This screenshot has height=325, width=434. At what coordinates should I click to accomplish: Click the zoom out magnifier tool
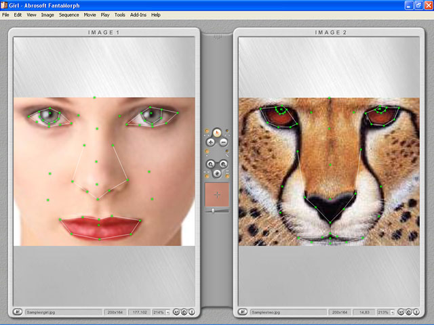(x=223, y=164)
